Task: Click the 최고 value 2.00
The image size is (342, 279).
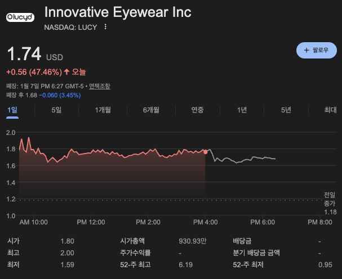Action: (x=67, y=253)
